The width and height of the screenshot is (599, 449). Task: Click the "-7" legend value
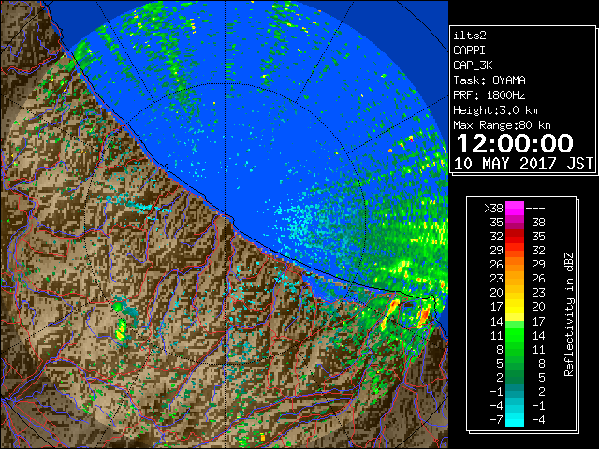coord(496,420)
